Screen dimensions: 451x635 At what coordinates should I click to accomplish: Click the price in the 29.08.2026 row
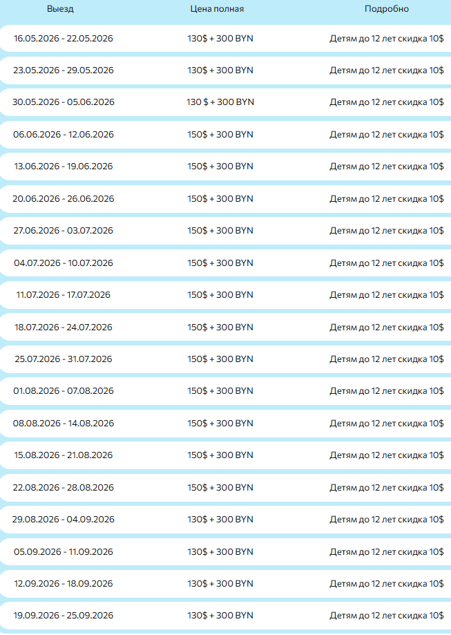[220, 520]
